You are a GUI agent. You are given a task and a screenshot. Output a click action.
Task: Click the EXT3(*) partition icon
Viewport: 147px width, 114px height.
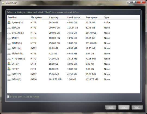9,69
